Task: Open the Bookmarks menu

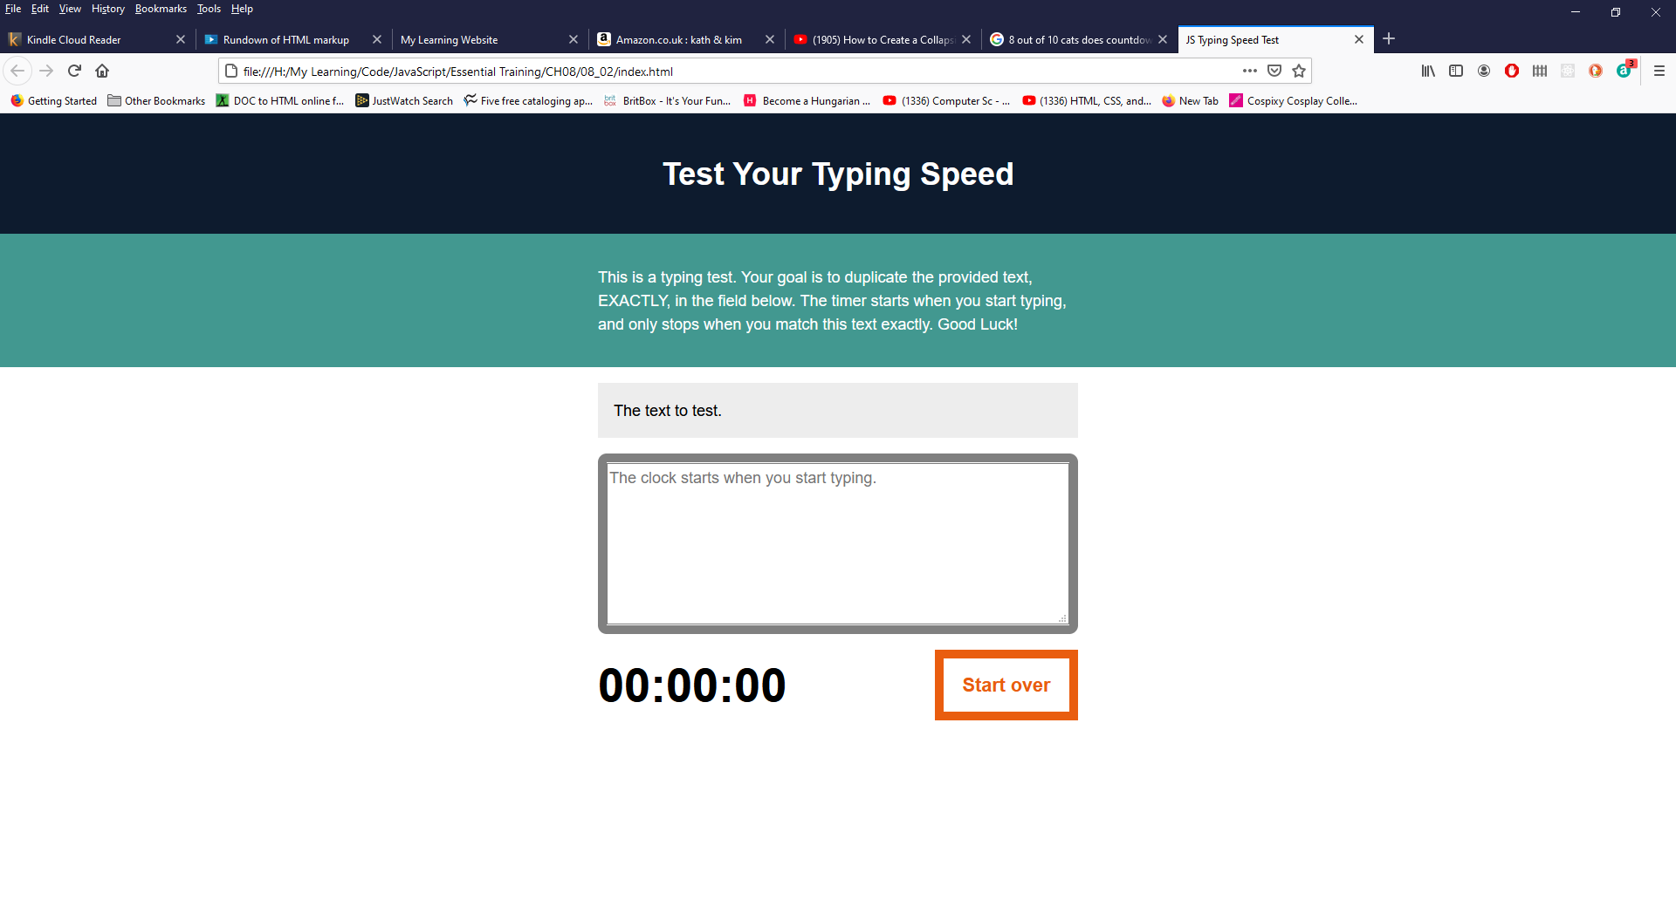Action: tap(161, 9)
